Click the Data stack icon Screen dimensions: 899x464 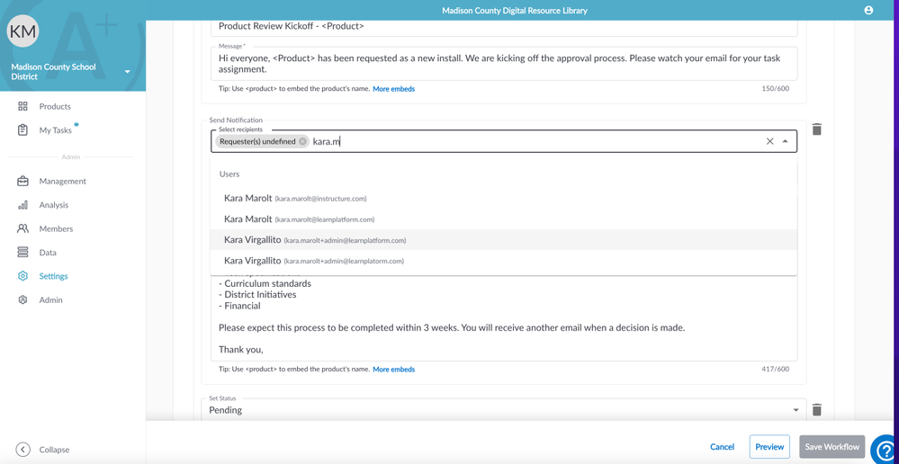pos(22,253)
